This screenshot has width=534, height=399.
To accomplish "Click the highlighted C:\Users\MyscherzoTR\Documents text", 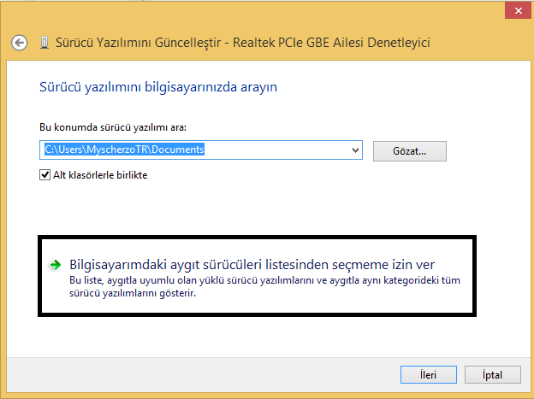I will 124,150.
